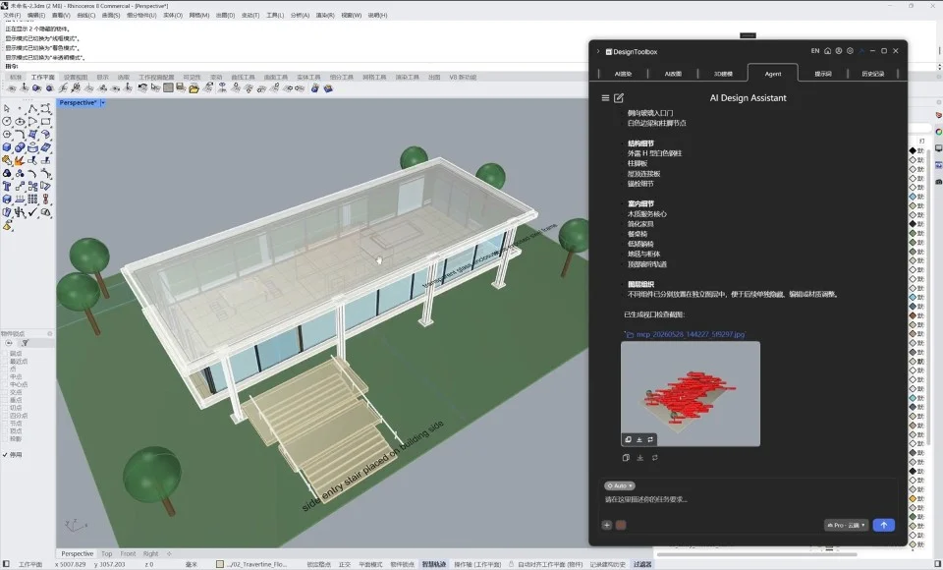Open the Pro · 云端 model dropdown

pyautogui.click(x=846, y=526)
